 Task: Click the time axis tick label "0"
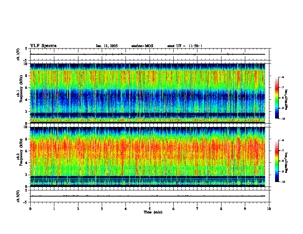[30, 209]
